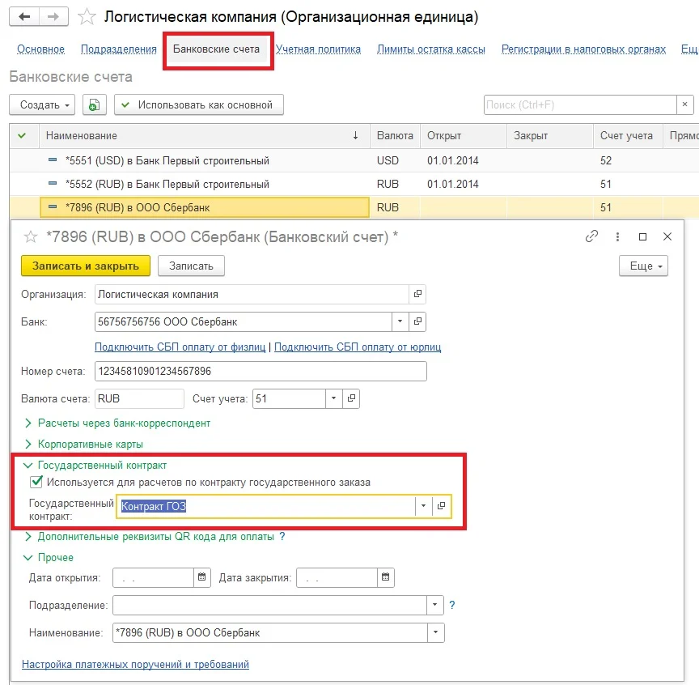699x685 pixels.
Task: Open Настройка платежных поручений и требований link
Action: (x=136, y=664)
